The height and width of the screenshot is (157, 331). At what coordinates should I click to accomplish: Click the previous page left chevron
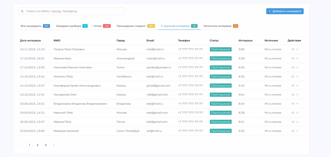click(21, 145)
